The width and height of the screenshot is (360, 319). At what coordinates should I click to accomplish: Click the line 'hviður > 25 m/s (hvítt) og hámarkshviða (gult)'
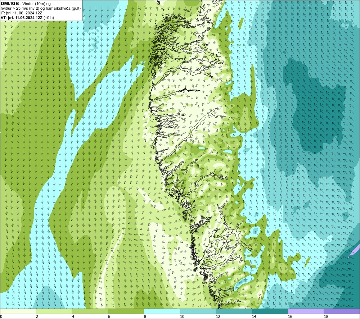tap(41, 8)
